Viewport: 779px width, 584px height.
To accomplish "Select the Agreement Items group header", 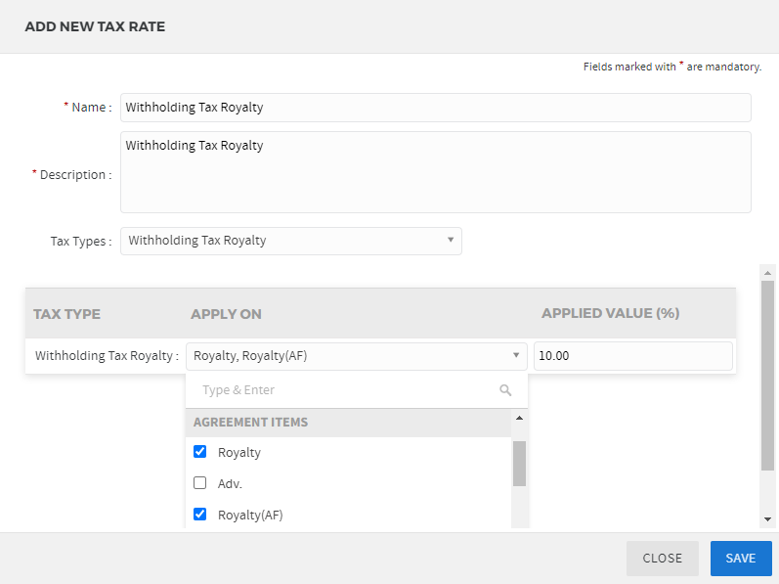I will (x=251, y=423).
